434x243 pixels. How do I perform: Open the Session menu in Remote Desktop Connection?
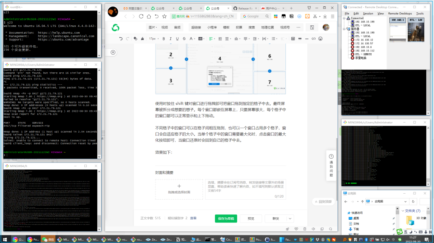(368, 13)
